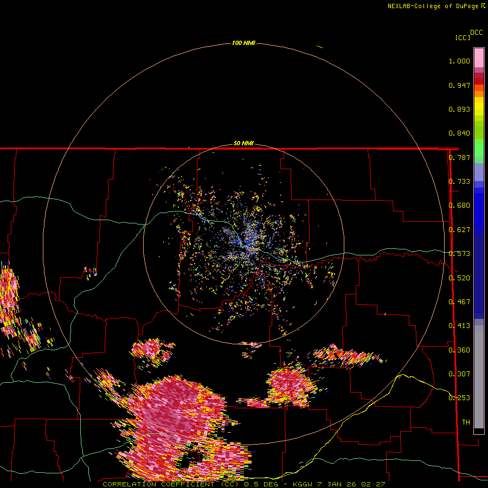Click the [CC] legend unit label
Screen dimensions: 488x488
[463, 37]
